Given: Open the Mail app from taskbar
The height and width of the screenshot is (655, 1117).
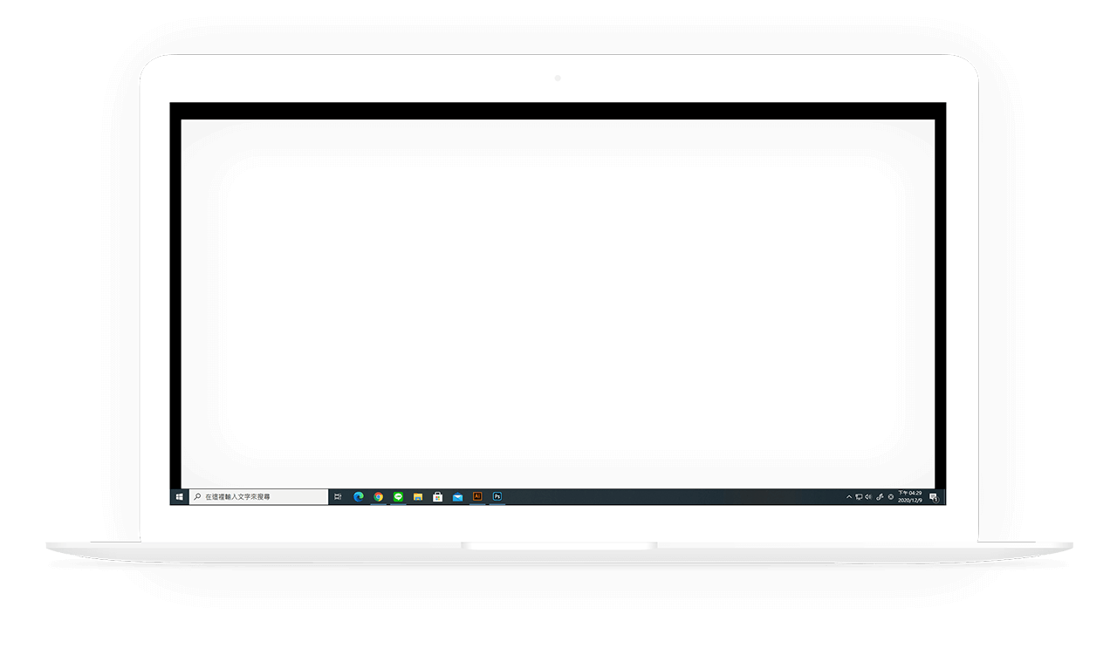Looking at the screenshot, I should (x=457, y=496).
